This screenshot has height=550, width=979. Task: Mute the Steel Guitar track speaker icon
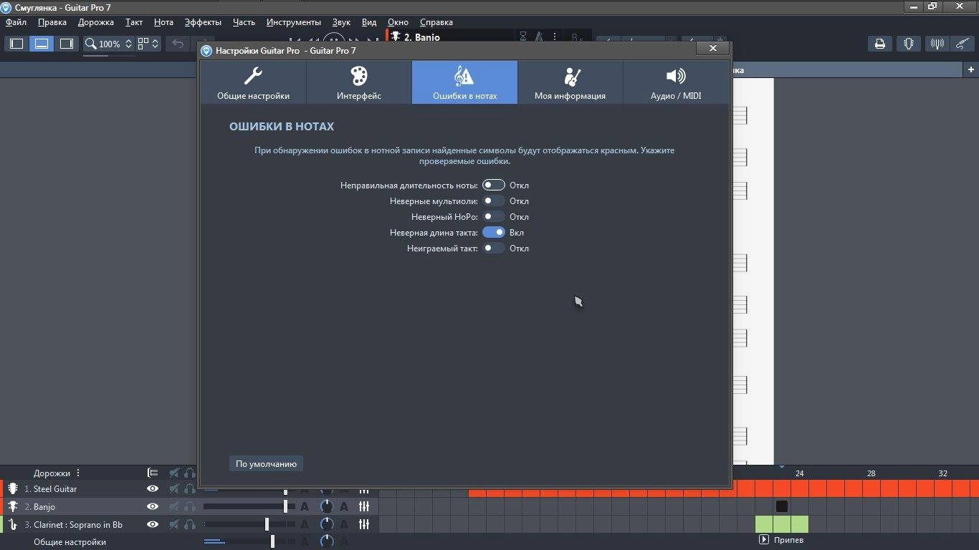tap(174, 488)
